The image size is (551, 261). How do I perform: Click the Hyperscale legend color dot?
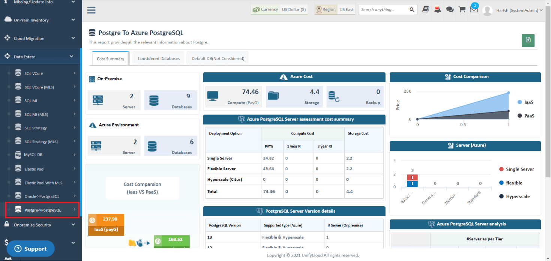pyautogui.click(x=501, y=196)
